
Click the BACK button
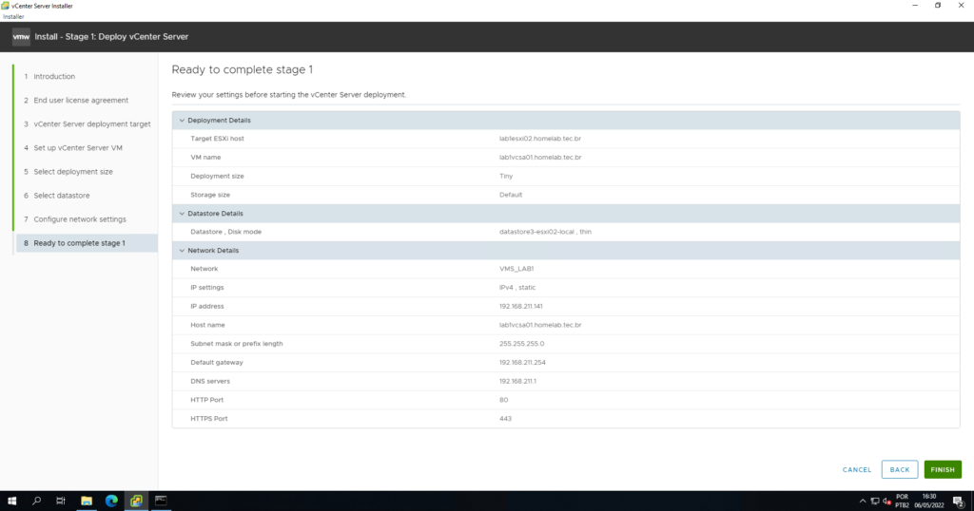point(900,469)
